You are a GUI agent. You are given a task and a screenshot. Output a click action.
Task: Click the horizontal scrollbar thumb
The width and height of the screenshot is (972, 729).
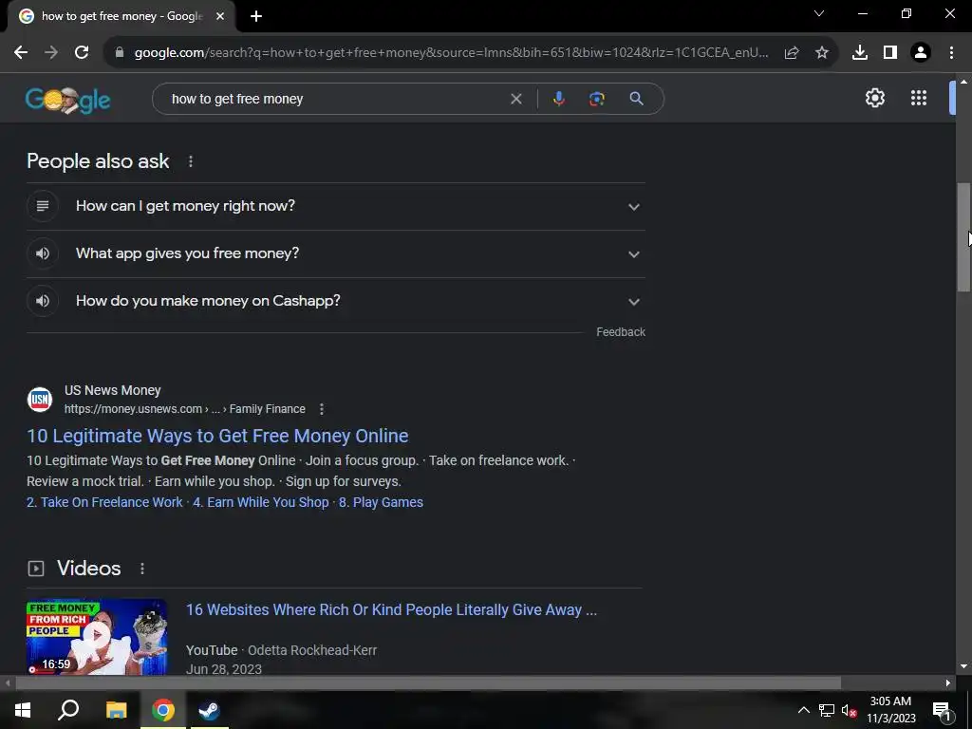(428, 683)
